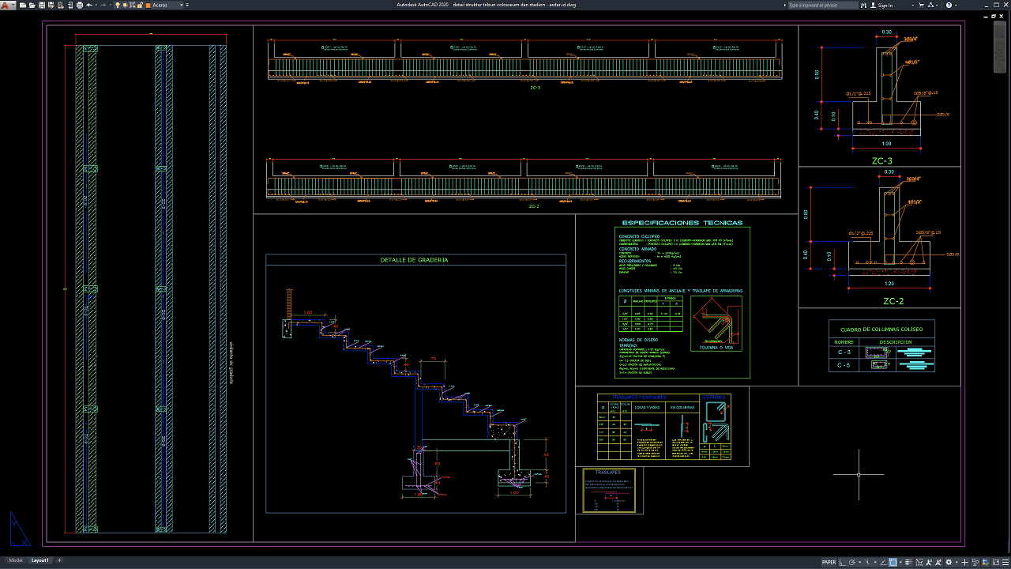Click the Save to Web & Mobile icon
The image size is (1011, 569).
tap(70, 5)
